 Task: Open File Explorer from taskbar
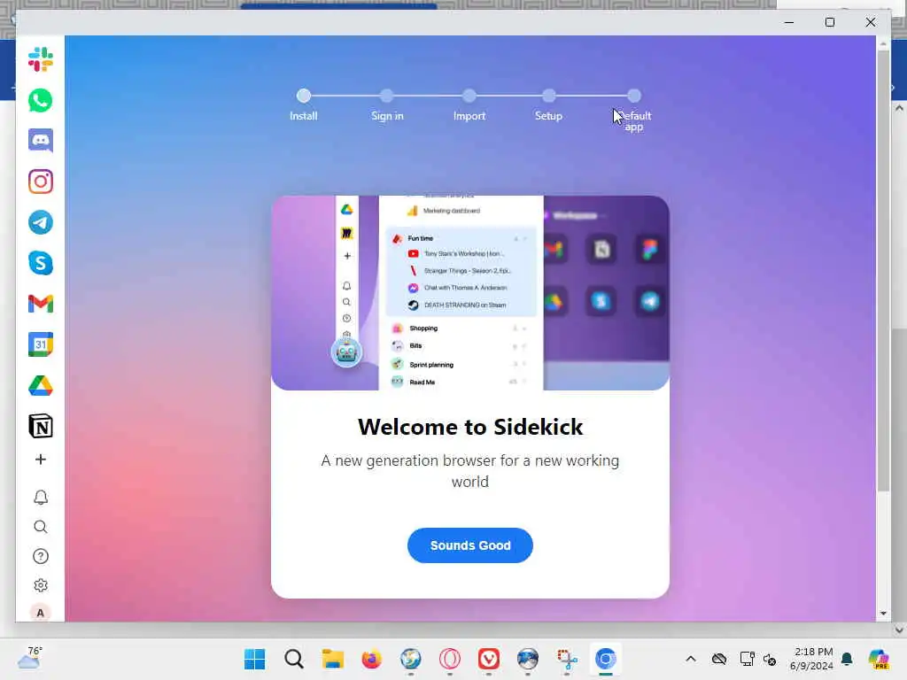click(x=333, y=659)
